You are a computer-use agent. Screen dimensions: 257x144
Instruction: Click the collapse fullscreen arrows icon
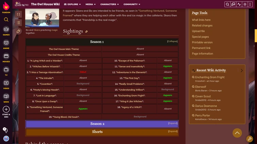pos(18,14)
